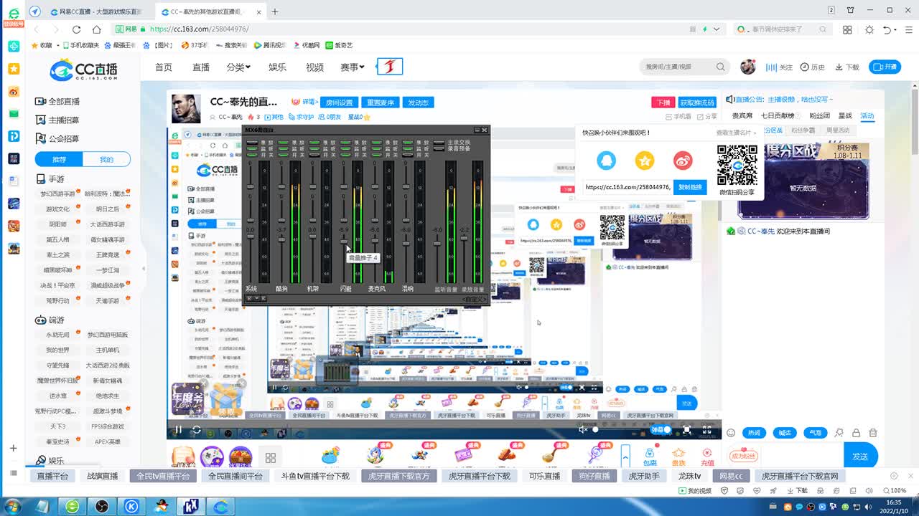Viewport: 919px width, 516px height.
Task: Share via the yellow star Qzone icon
Action: tap(645, 161)
